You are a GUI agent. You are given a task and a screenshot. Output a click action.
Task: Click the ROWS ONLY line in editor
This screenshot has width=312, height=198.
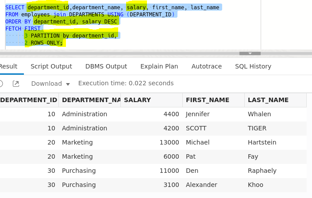(44, 43)
